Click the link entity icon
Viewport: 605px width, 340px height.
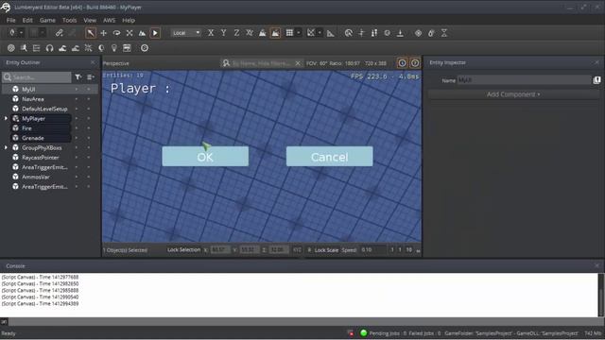[59, 33]
